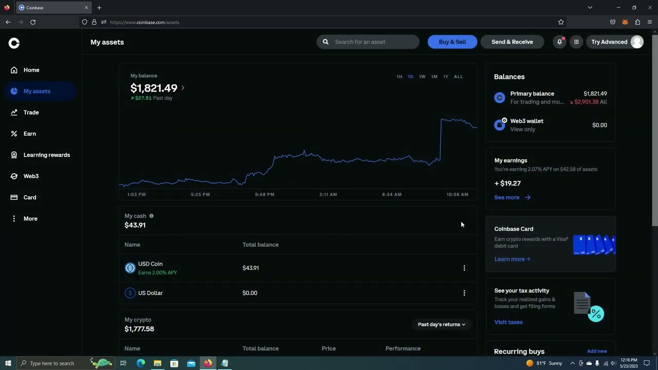Click the Buy & Sell button
Viewport: 658px width, 370px height.
point(452,42)
